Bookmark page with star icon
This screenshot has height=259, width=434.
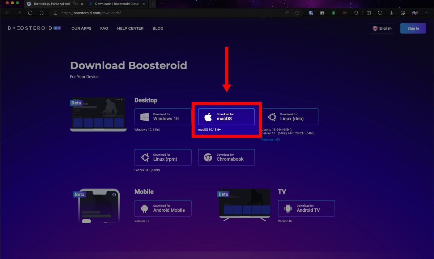[297, 13]
